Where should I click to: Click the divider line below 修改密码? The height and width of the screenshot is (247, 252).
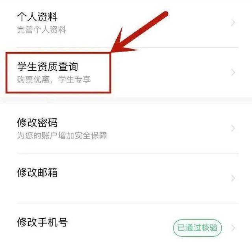point(127,153)
